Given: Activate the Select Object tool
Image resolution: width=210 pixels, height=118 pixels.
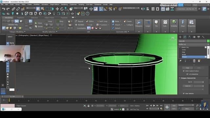Looking at the screenshot, I should (38, 9).
